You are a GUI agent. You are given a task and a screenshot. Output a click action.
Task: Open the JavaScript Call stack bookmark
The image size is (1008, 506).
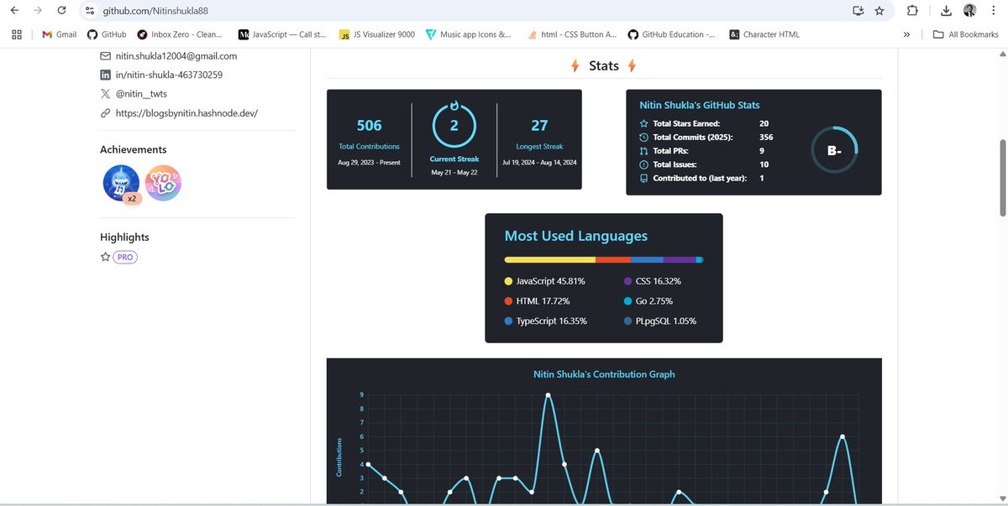(282, 34)
